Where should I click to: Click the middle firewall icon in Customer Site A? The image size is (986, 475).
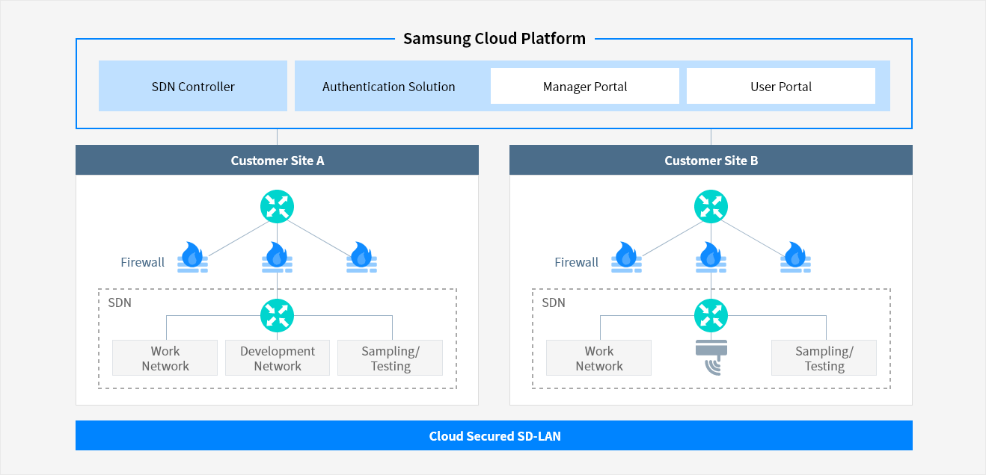click(x=278, y=257)
